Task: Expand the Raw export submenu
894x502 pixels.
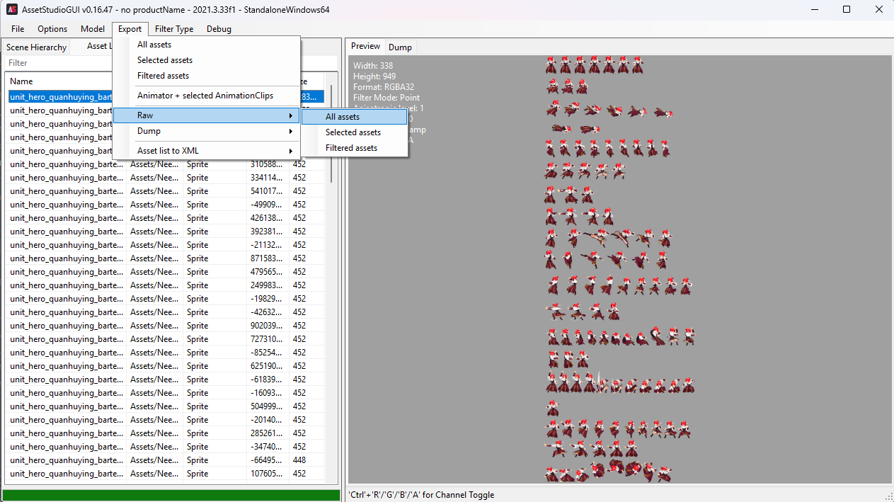Action: [145, 115]
